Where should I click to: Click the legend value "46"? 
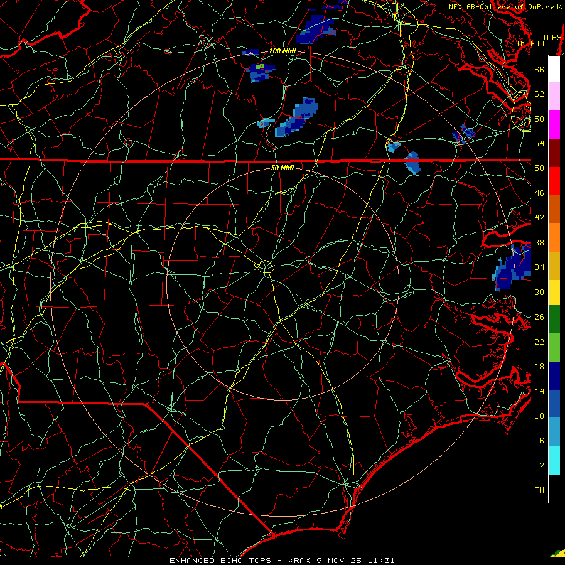click(x=539, y=193)
